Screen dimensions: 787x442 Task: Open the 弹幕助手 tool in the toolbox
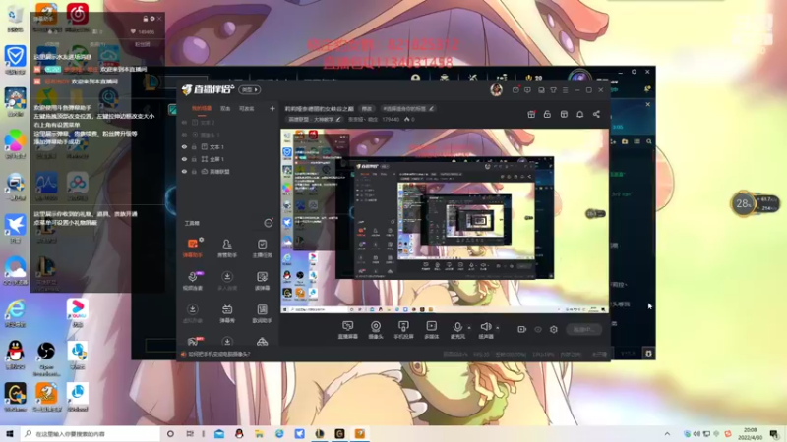click(x=192, y=248)
